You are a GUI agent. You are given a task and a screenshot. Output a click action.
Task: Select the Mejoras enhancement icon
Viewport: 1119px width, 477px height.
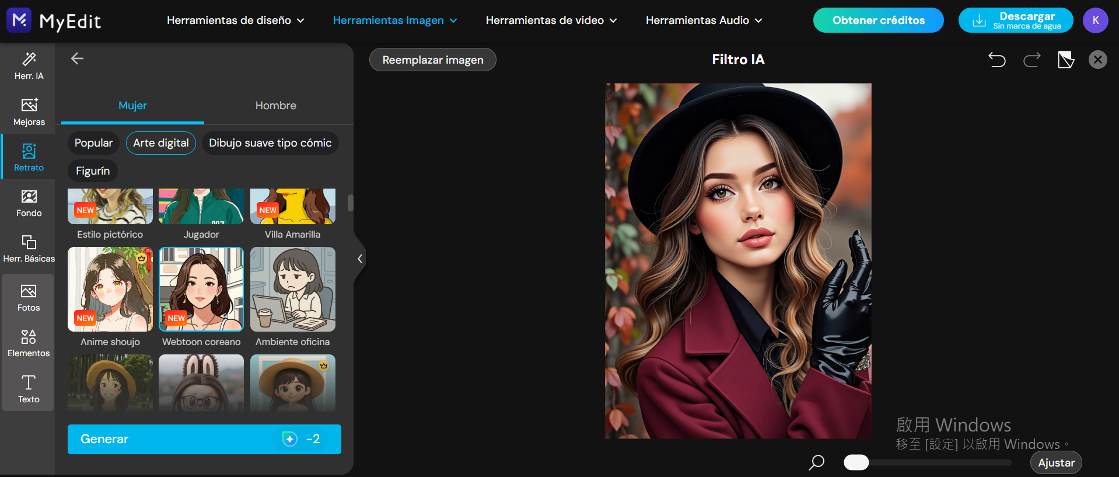tap(29, 112)
